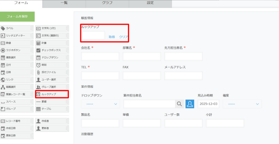Switch to the 一覧 tab
279x144 pixels.
[64, 3]
